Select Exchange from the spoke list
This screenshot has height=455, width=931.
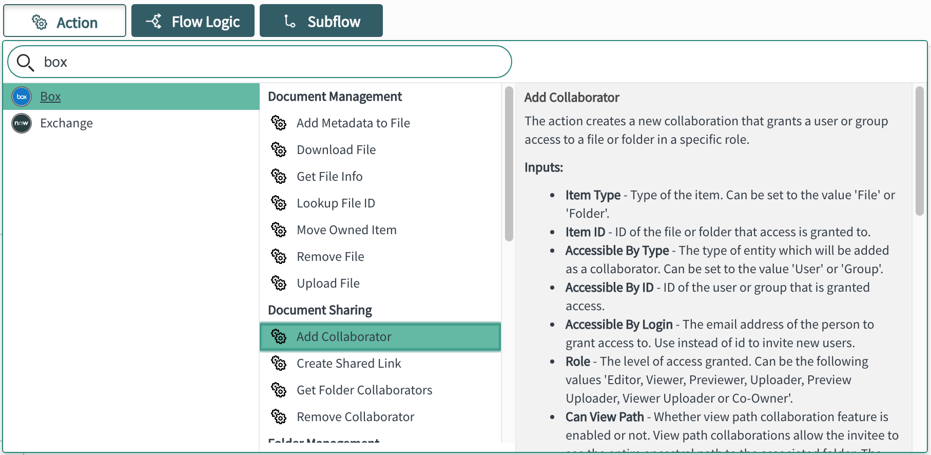pos(66,123)
